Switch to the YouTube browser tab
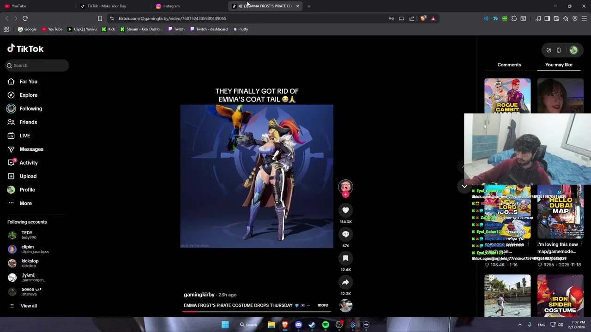This screenshot has height=332, width=591. pyautogui.click(x=37, y=6)
